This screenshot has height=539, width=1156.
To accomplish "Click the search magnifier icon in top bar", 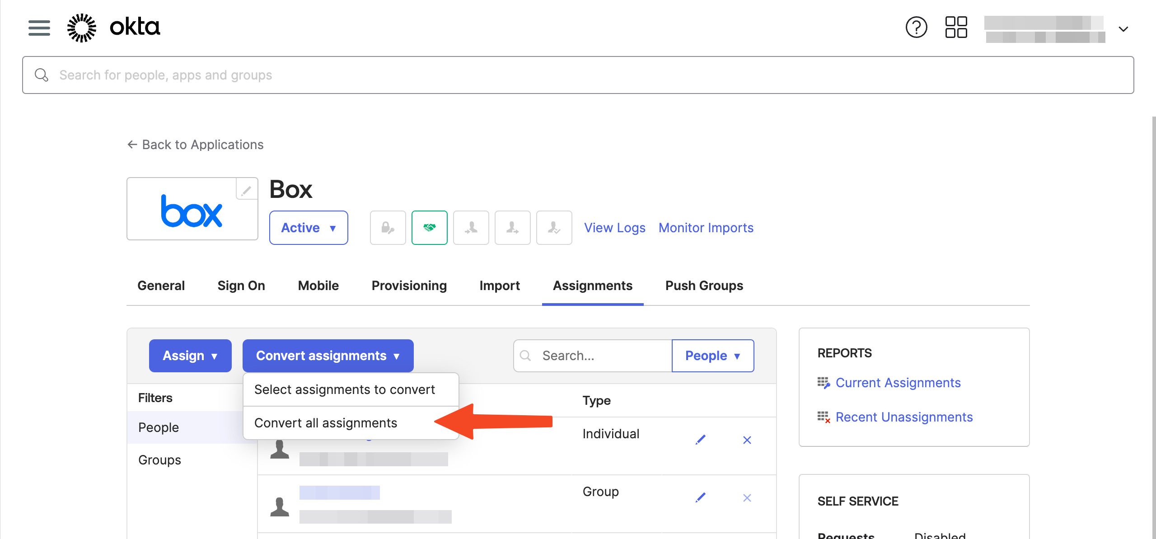I will 42,75.
